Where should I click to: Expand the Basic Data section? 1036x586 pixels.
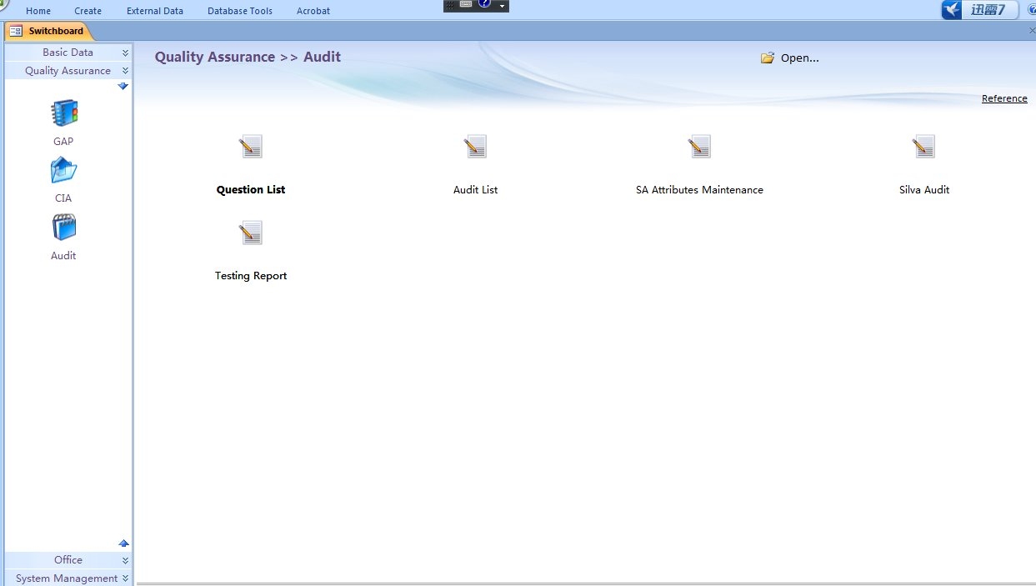[x=68, y=53]
